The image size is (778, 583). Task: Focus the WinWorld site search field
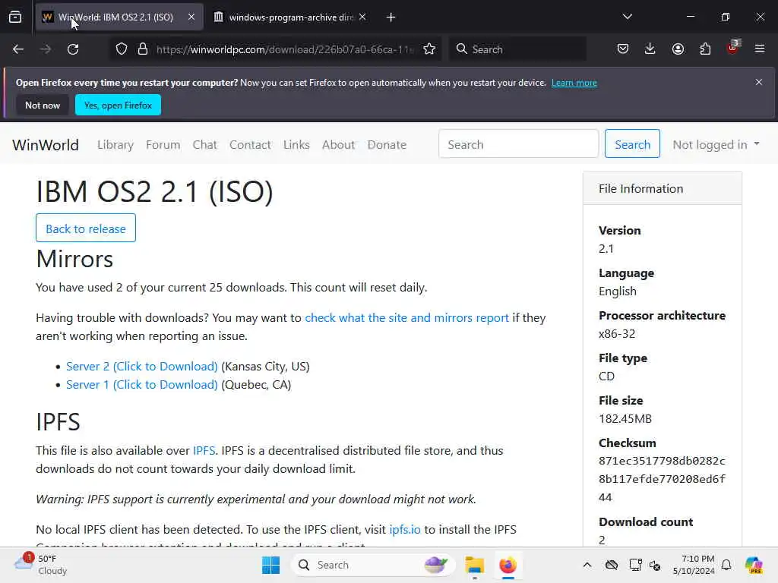[x=518, y=143]
